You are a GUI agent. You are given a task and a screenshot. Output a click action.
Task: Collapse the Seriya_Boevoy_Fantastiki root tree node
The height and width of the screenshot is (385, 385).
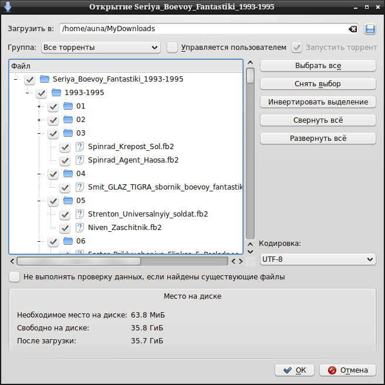(15, 79)
